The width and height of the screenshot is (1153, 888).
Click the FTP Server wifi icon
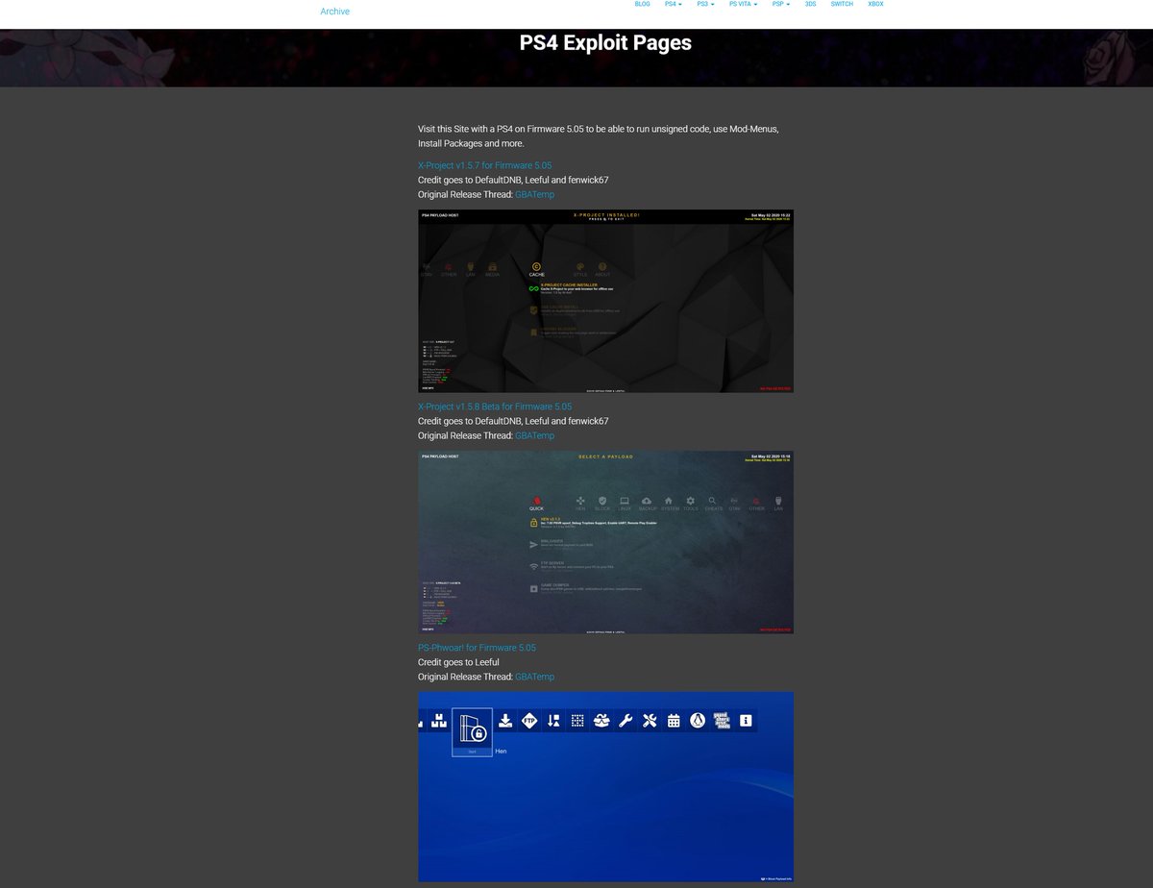coord(534,566)
